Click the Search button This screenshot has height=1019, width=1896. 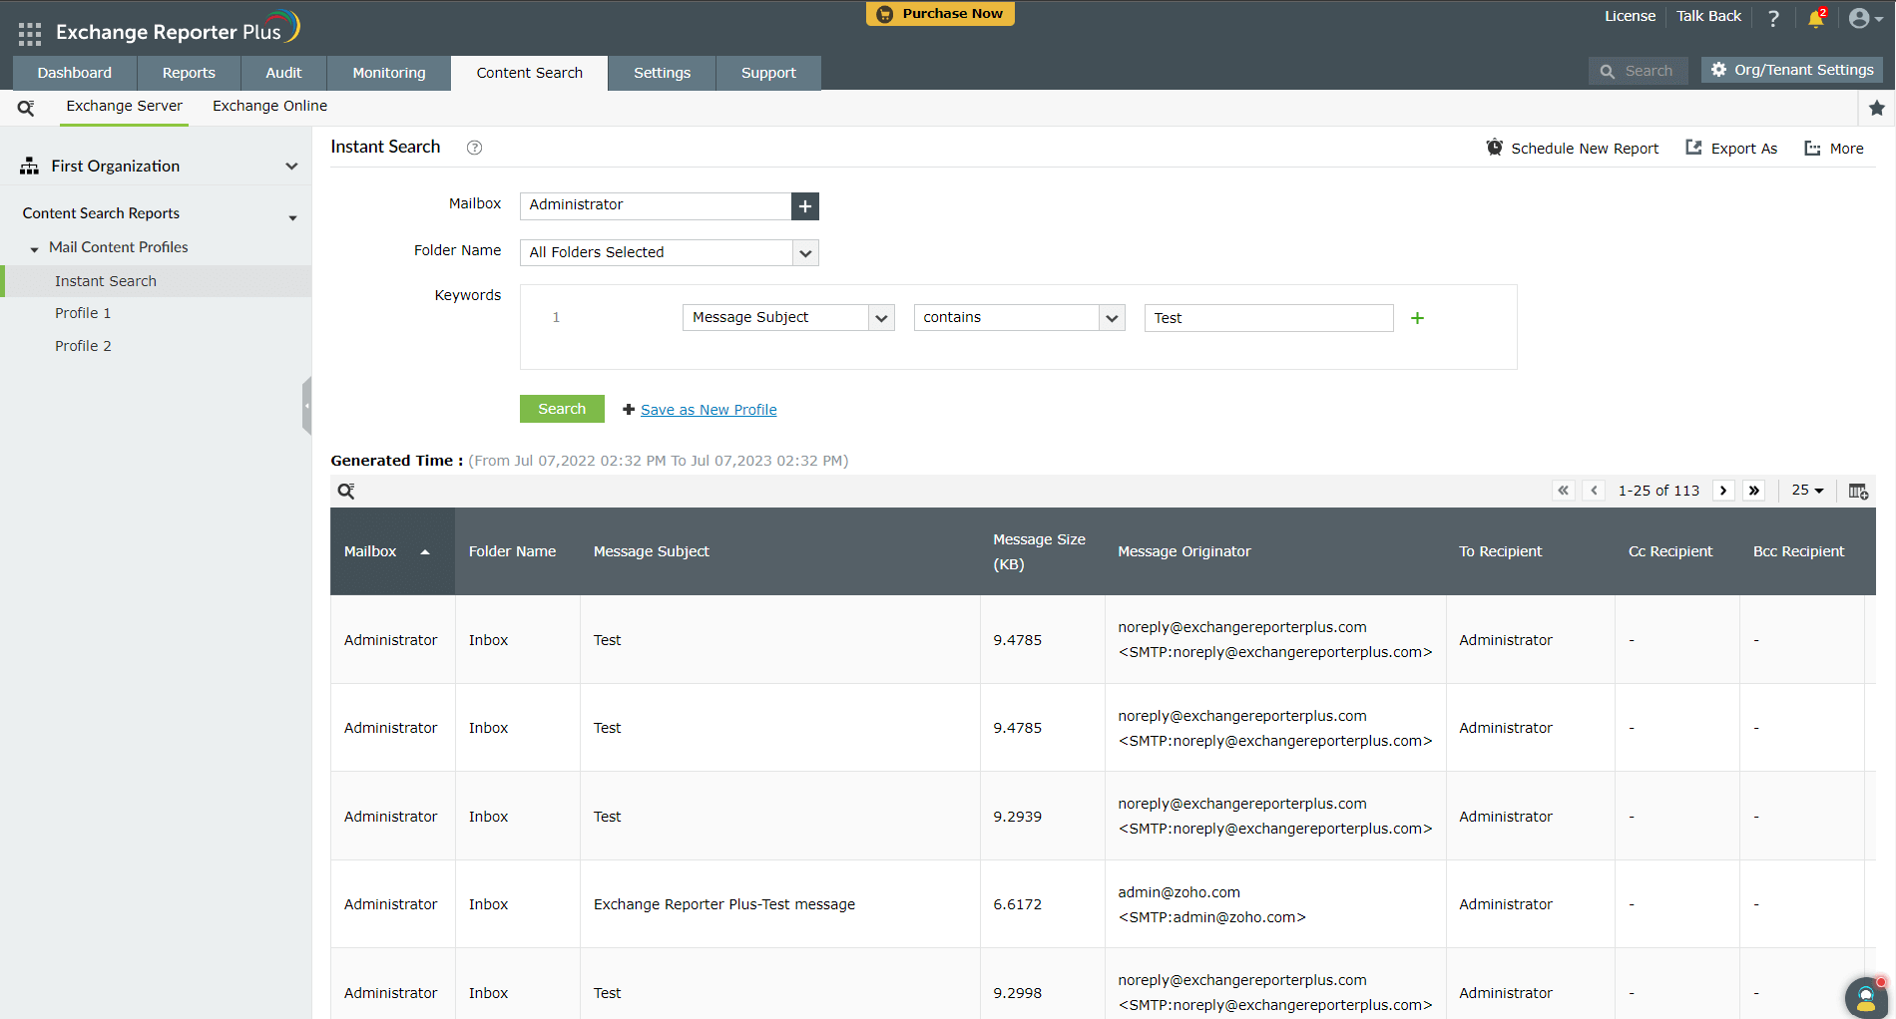(561, 409)
